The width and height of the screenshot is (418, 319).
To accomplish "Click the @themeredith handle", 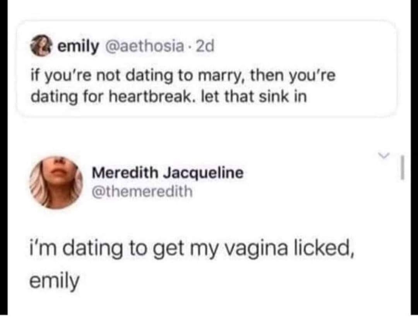I will pos(142,191).
